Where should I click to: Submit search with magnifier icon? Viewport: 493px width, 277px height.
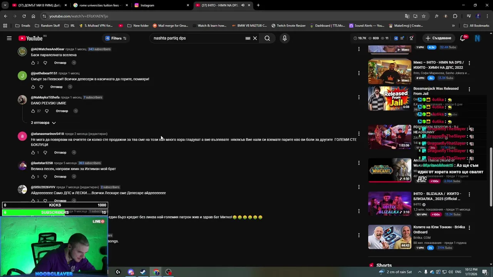[267, 38]
